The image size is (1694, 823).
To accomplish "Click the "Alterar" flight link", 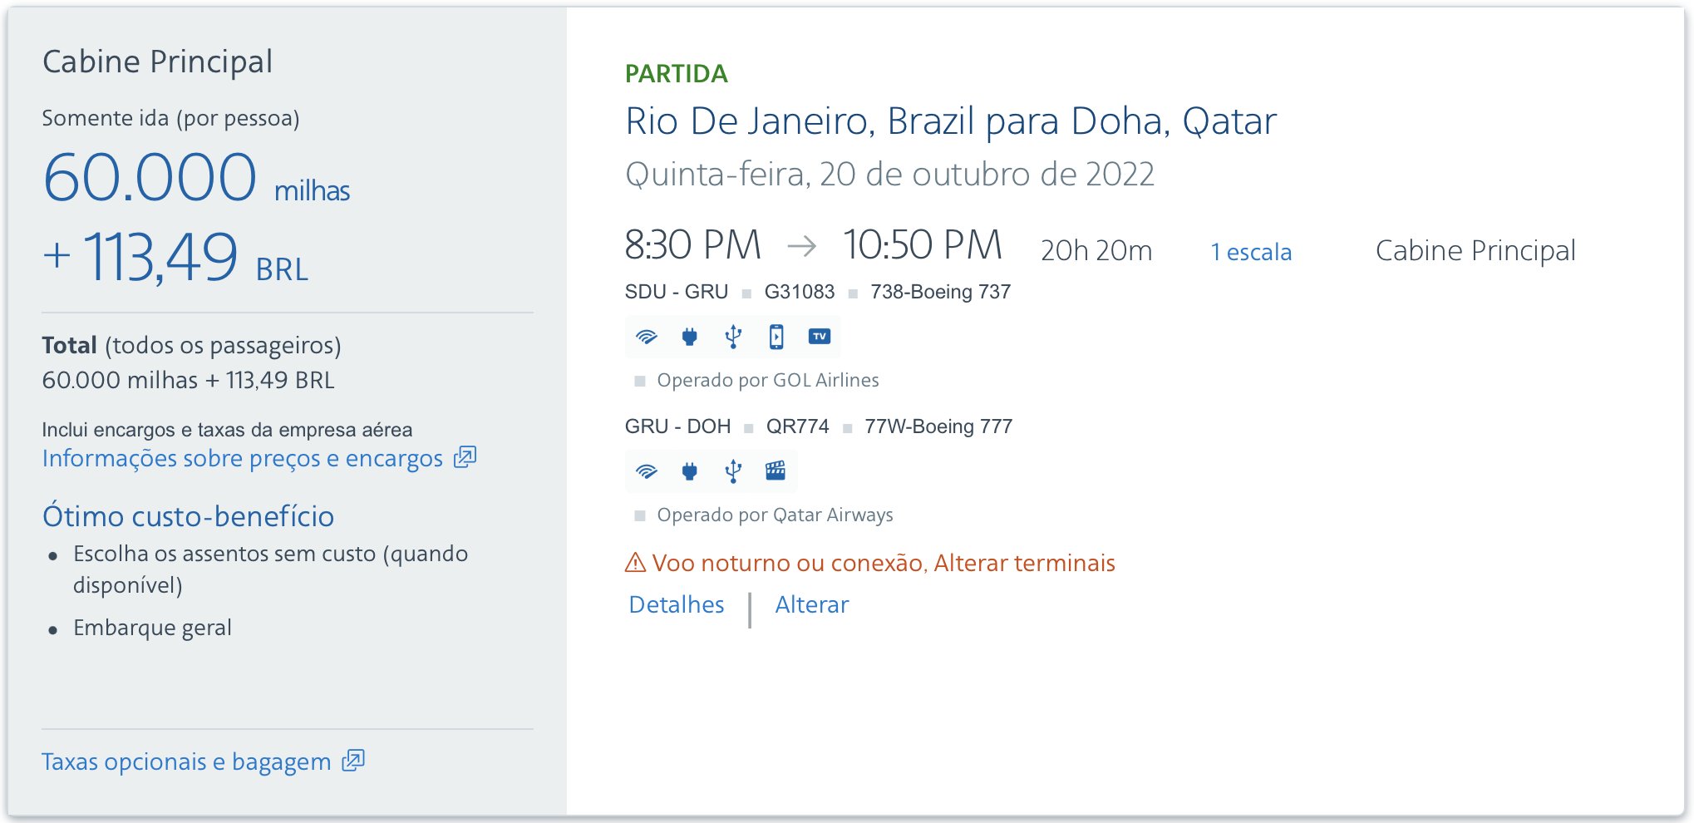I will click(811, 604).
